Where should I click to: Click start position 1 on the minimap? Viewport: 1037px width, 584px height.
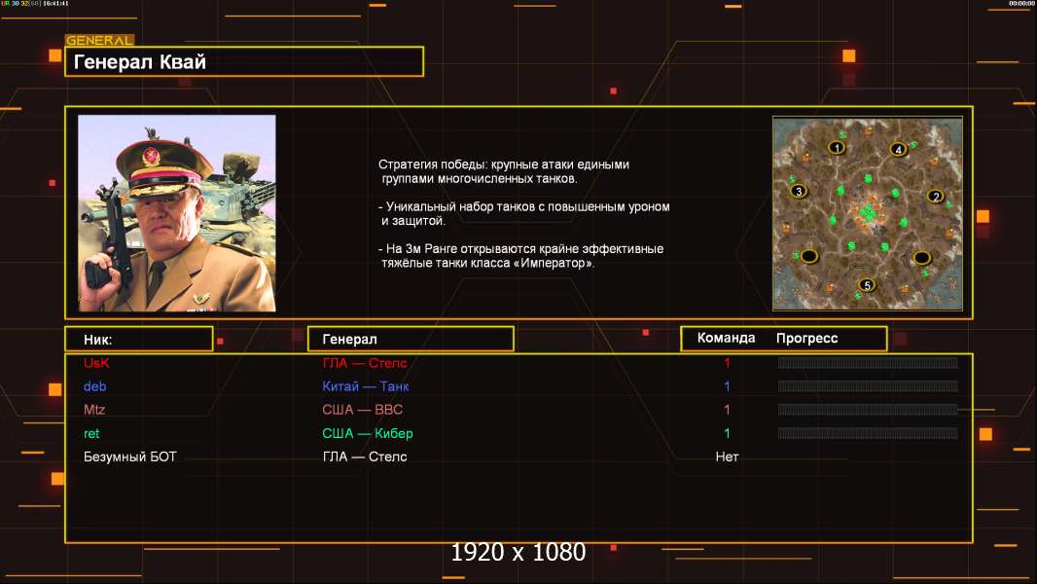tap(835, 147)
